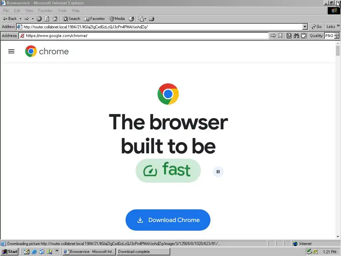This screenshot has width=341, height=256.
Task: Click the Show Desktop quick launch icon
Action: pyautogui.click(x=27, y=252)
